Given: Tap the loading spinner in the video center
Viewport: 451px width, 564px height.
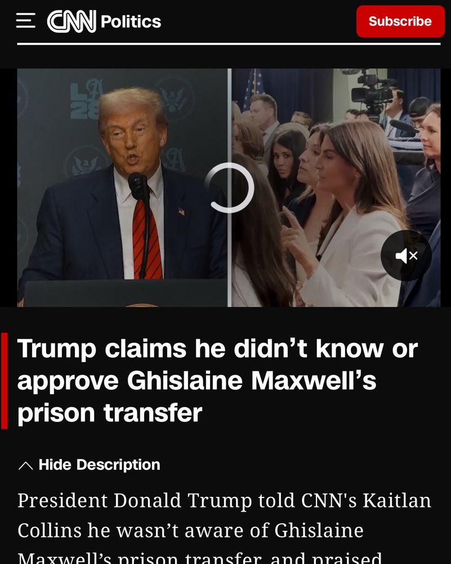Looking at the screenshot, I should click(230, 188).
